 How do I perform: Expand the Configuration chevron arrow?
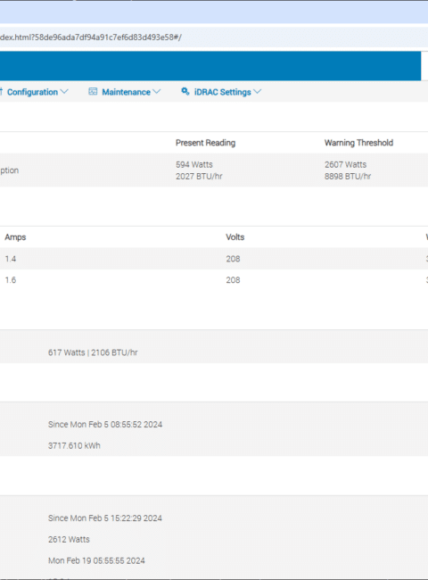pos(64,92)
